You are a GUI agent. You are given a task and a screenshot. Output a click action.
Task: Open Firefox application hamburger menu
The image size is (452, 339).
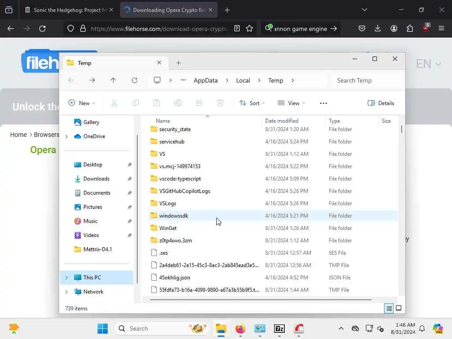tap(441, 28)
